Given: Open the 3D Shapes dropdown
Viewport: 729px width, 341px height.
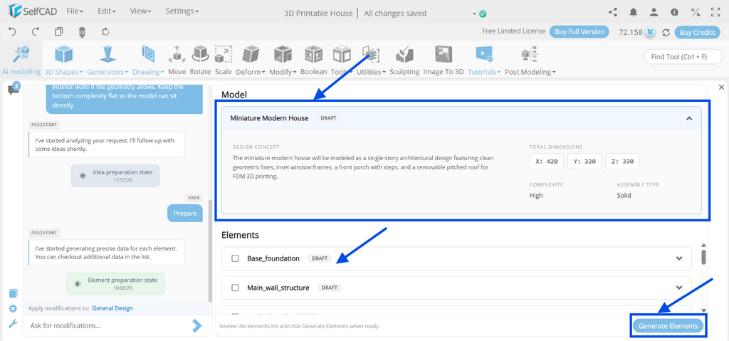Looking at the screenshot, I should click(x=63, y=60).
